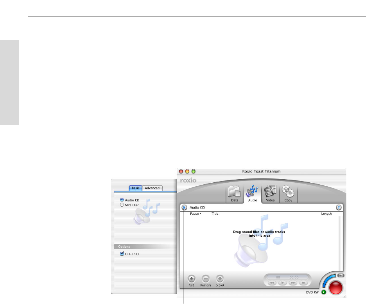Click the Title column header
Image resolution: width=366 pixels, height=304 pixels.
(215, 214)
